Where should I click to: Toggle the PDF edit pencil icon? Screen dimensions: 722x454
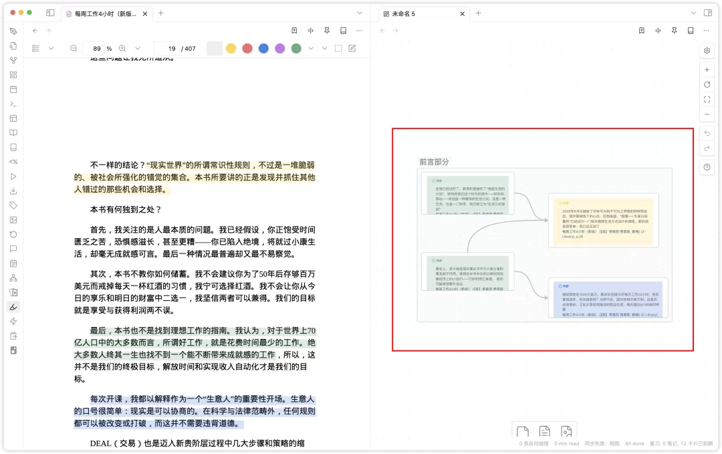click(352, 48)
